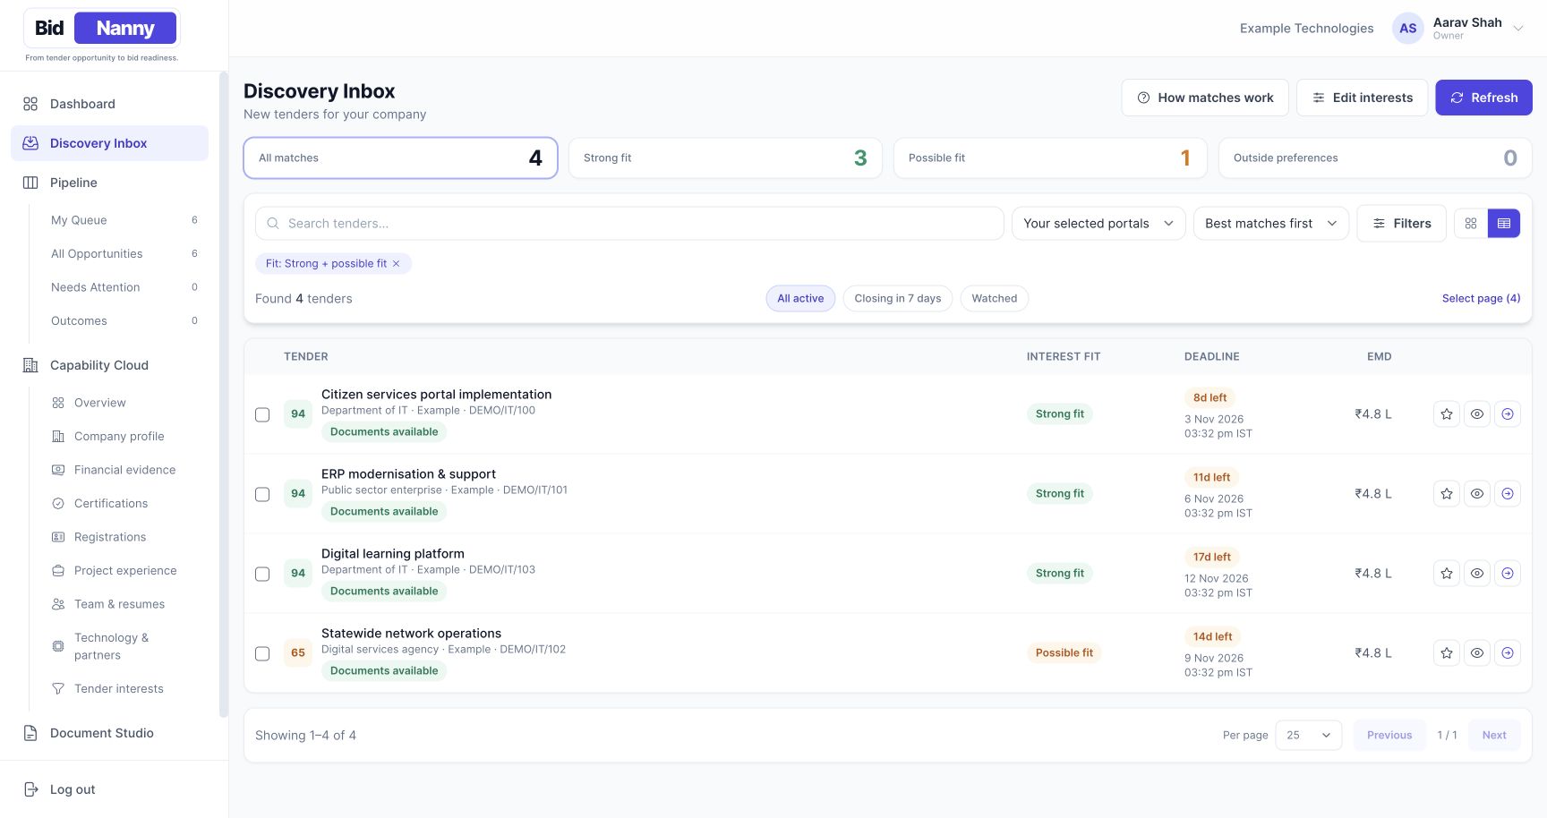Open How matches work help
1547x818 pixels.
1205,98
